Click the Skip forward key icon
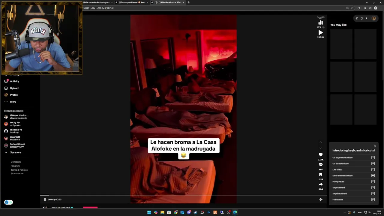Screen dimensions: 384x216 [x=373, y=188]
